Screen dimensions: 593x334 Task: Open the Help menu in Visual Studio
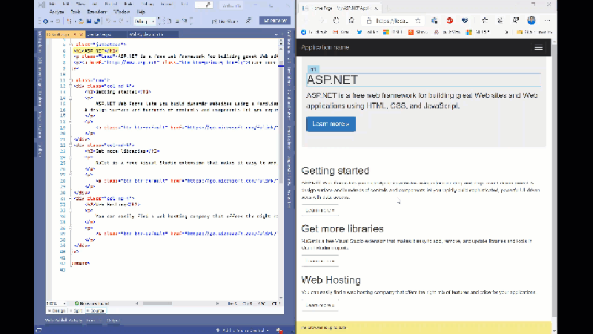[141, 12]
